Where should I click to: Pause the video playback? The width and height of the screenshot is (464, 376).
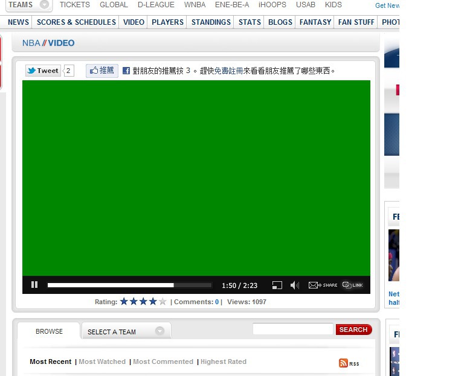34,285
